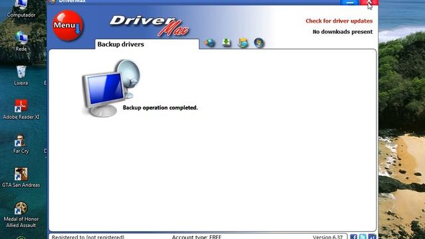The width and height of the screenshot is (425, 239).
Task: Click the Backup operation completed message
Action: pos(160,108)
